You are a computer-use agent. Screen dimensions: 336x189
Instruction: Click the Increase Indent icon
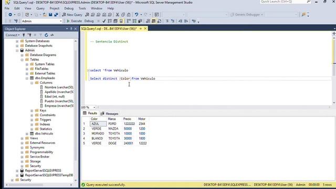[x=186, y=21]
